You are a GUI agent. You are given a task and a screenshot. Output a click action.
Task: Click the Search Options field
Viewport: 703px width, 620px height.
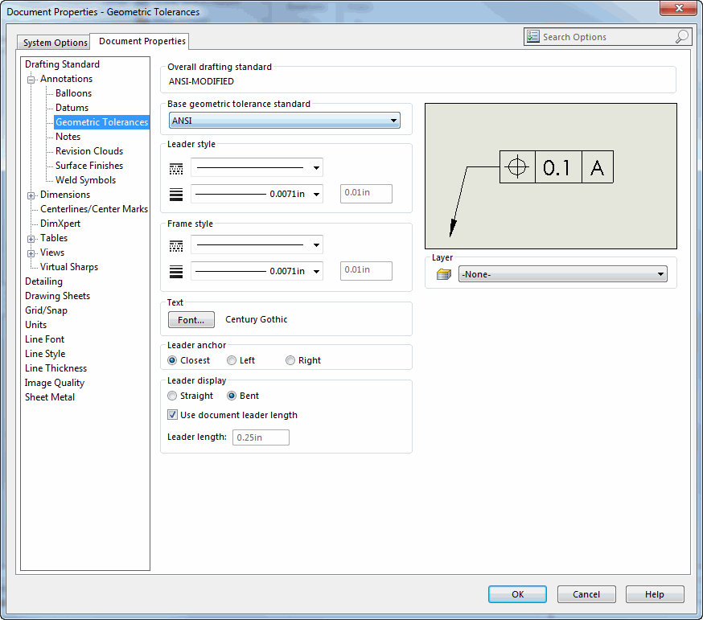click(x=607, y=37)
